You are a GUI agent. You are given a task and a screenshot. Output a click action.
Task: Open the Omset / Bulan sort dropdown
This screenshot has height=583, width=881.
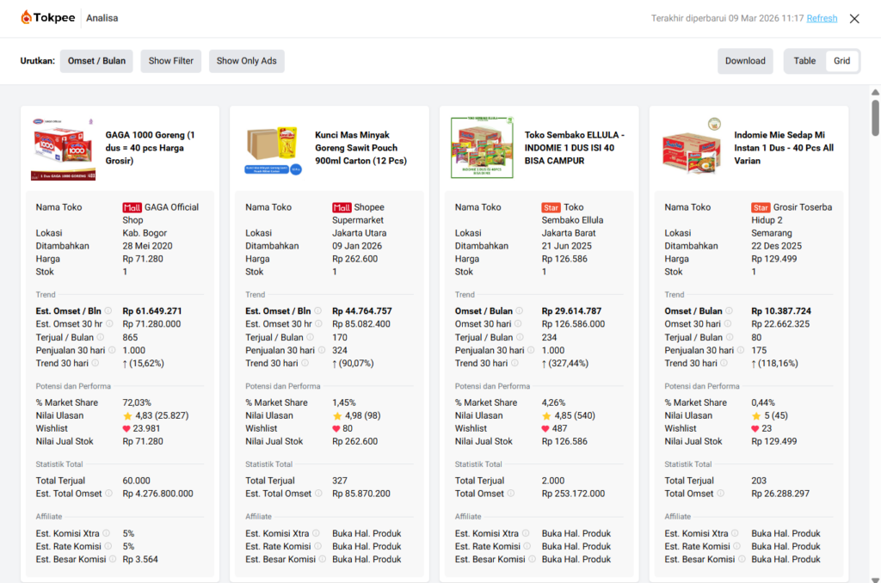pyautogui.click(x=96, y=61)
